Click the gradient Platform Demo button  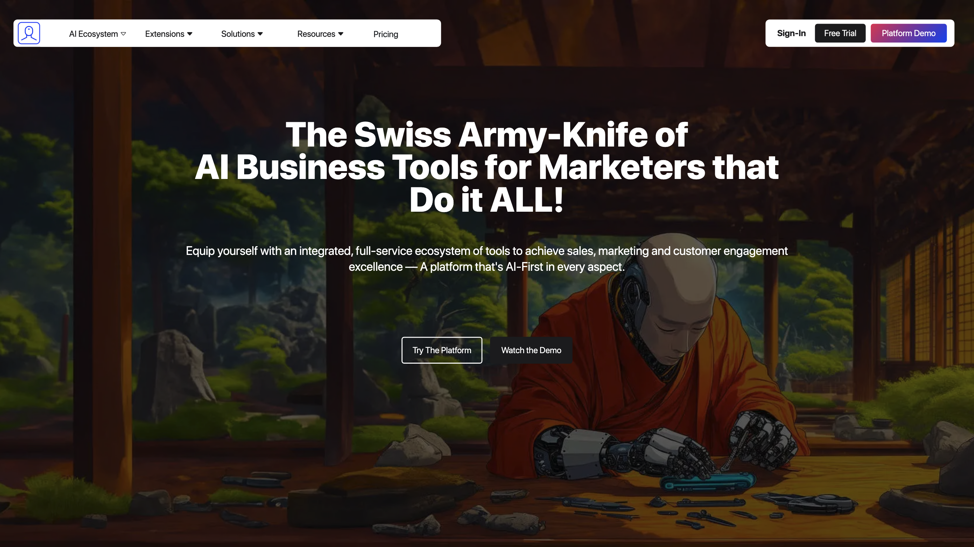click(908, 33)
